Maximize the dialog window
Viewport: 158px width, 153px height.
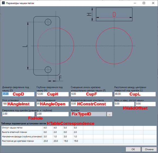pos(144,3)
